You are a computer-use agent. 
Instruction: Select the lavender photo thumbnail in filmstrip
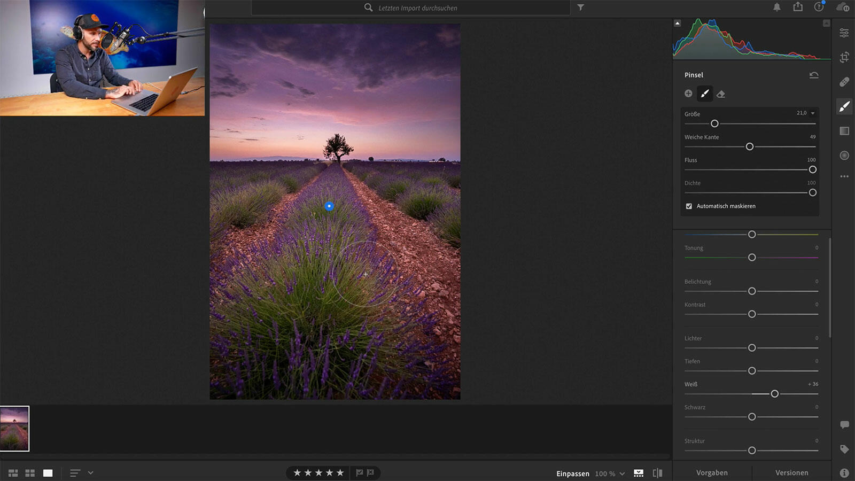pyautogui.click(x=15, y=429)
